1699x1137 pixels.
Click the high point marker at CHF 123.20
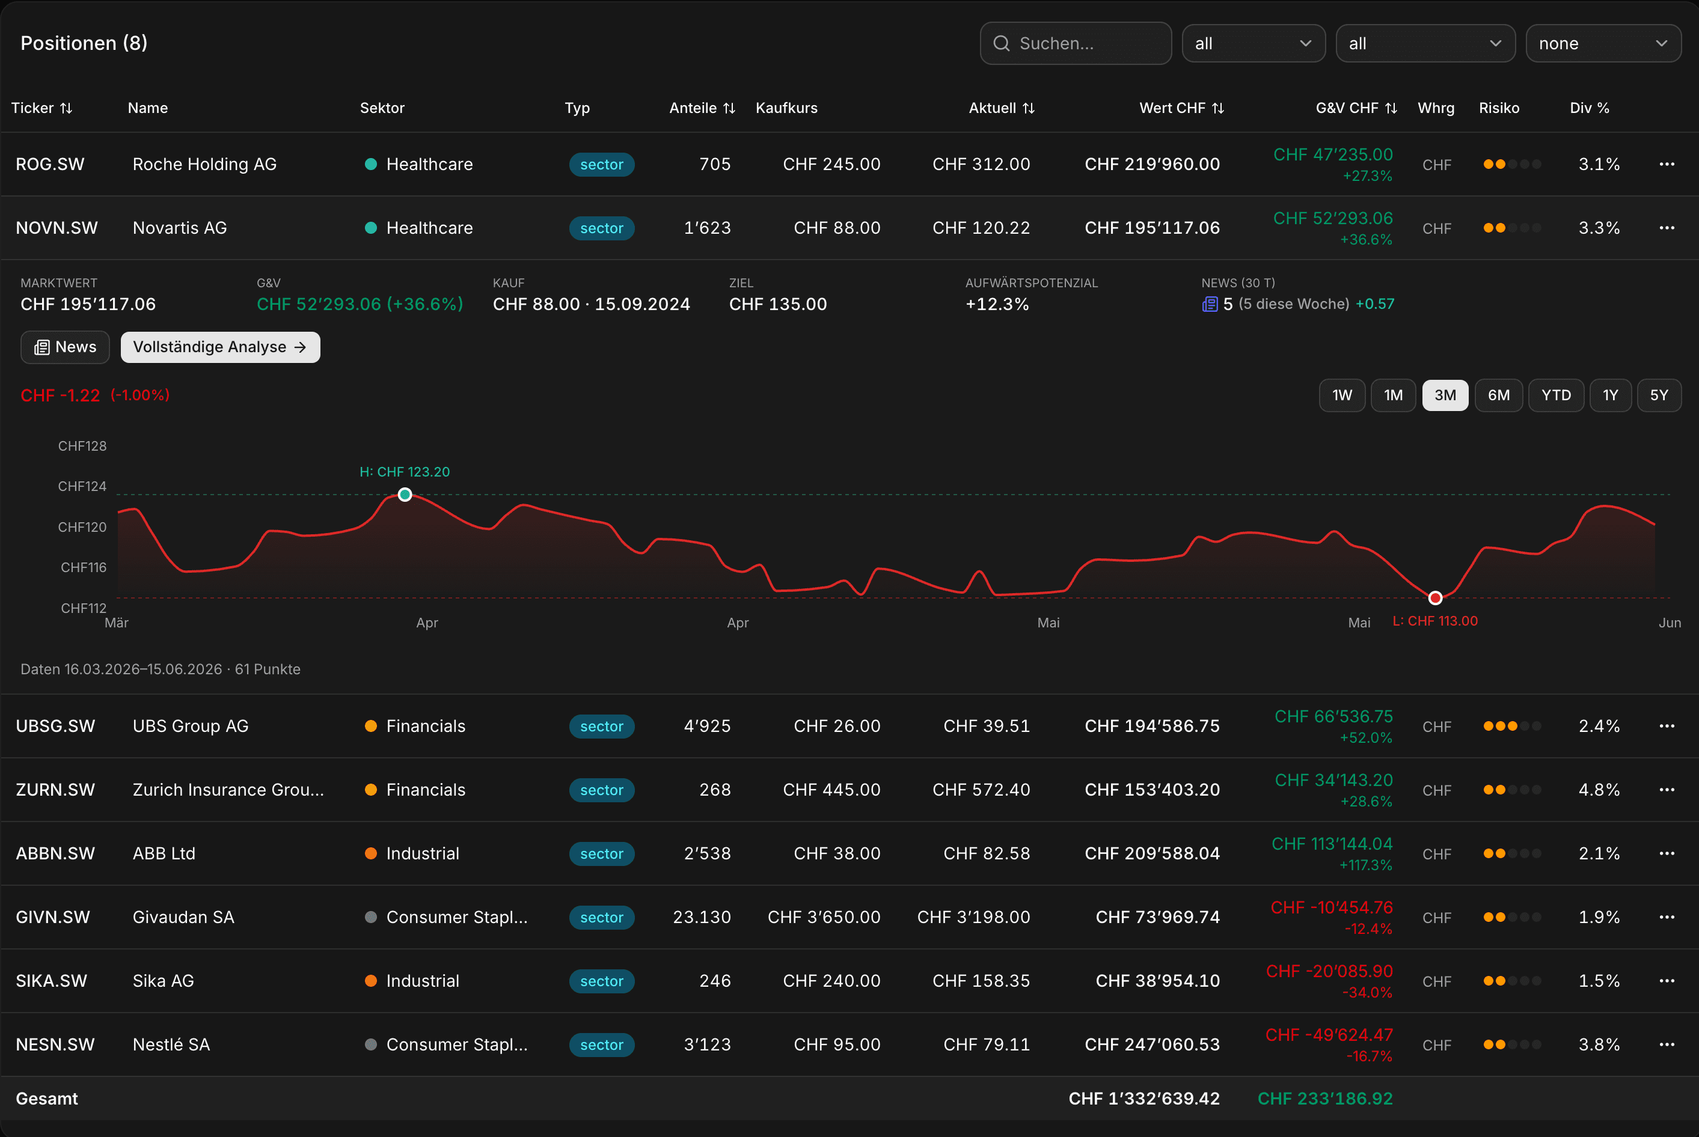point(405,495)
